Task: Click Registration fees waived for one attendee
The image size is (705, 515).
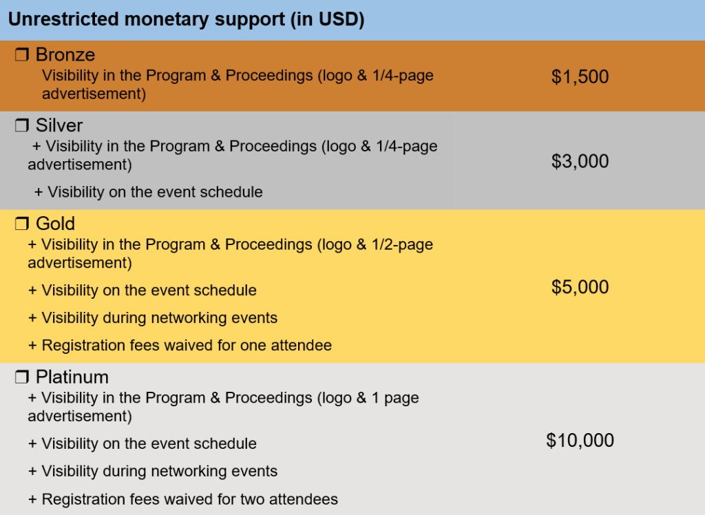Action: [180, 346]
